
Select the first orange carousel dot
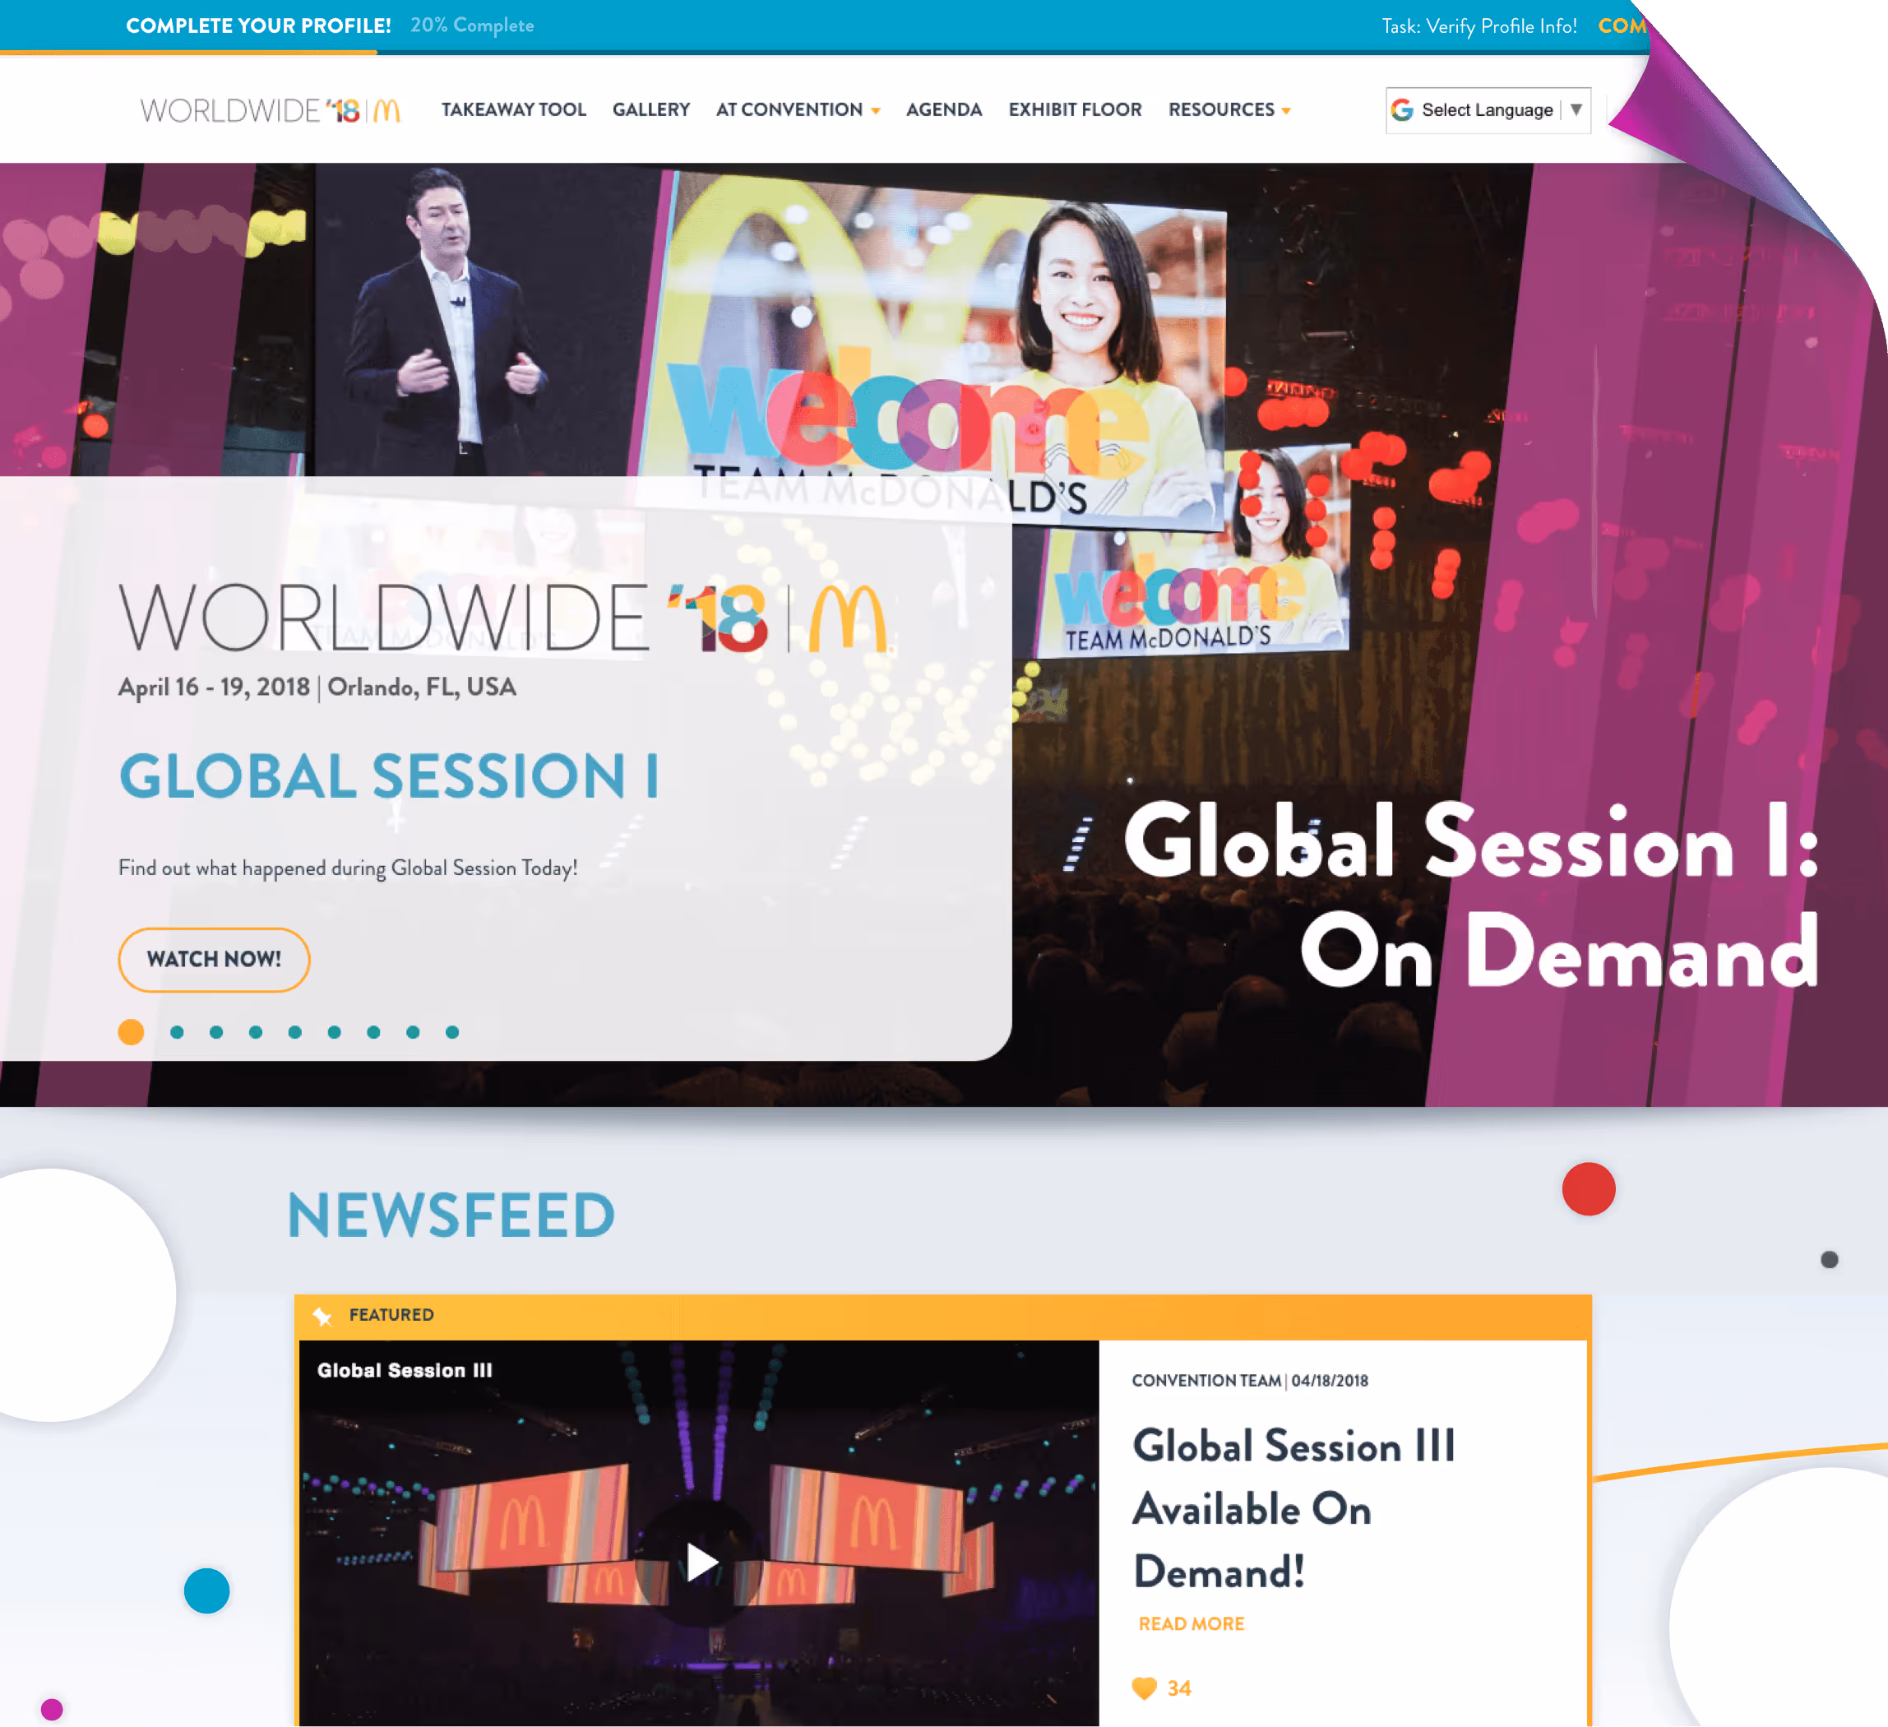131,1032
